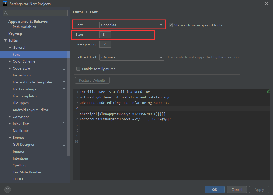Viewport: 273px width, 195px height.
Task: Enable font ligatures checkbox
Action: click(x=78, y=69)
